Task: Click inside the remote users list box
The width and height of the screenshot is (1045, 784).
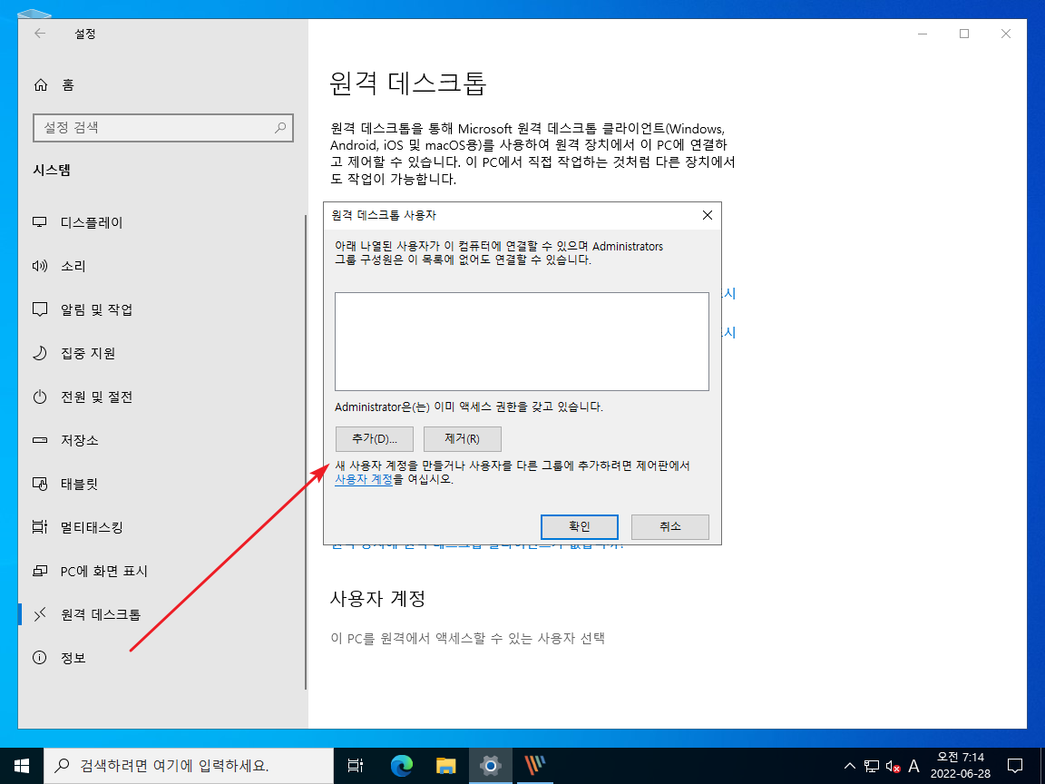Action: [522, 341]
